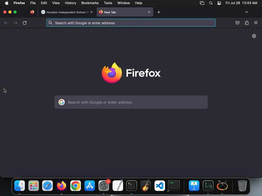Open new tab personalize gear settings

[x=254, y=36]
